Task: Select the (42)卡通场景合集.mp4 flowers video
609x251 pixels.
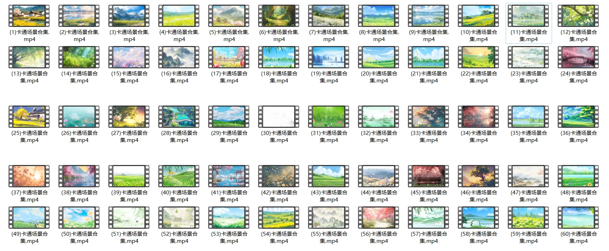Action: (x=279, y=176)
